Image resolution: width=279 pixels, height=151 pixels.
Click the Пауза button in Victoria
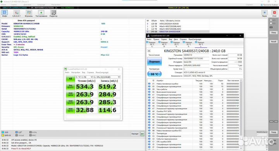pyautogui.click(x=264, y=14)
